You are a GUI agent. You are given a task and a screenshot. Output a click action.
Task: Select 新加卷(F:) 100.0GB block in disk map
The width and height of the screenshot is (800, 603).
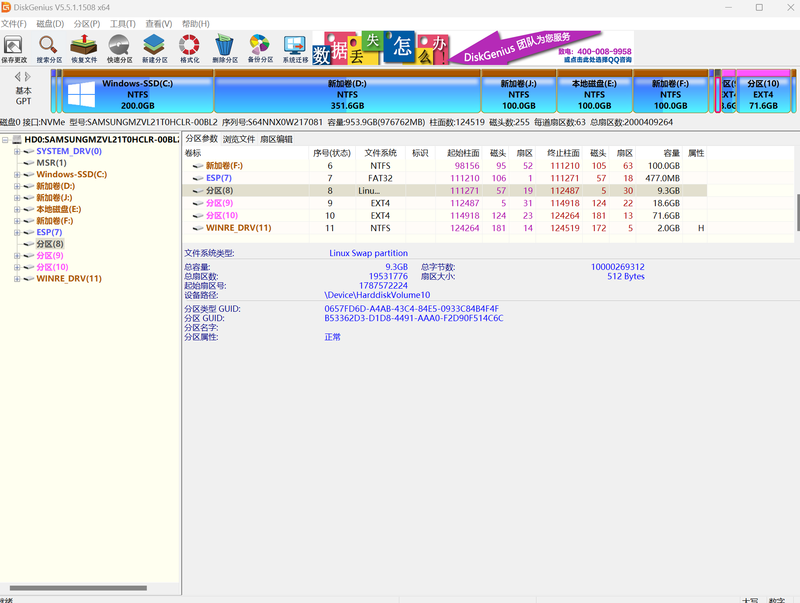pos(670,91)
